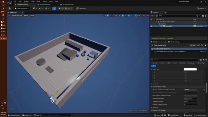The image size is (208, 117).
Task: Open the Platforms dropdown
Action: 81,8
